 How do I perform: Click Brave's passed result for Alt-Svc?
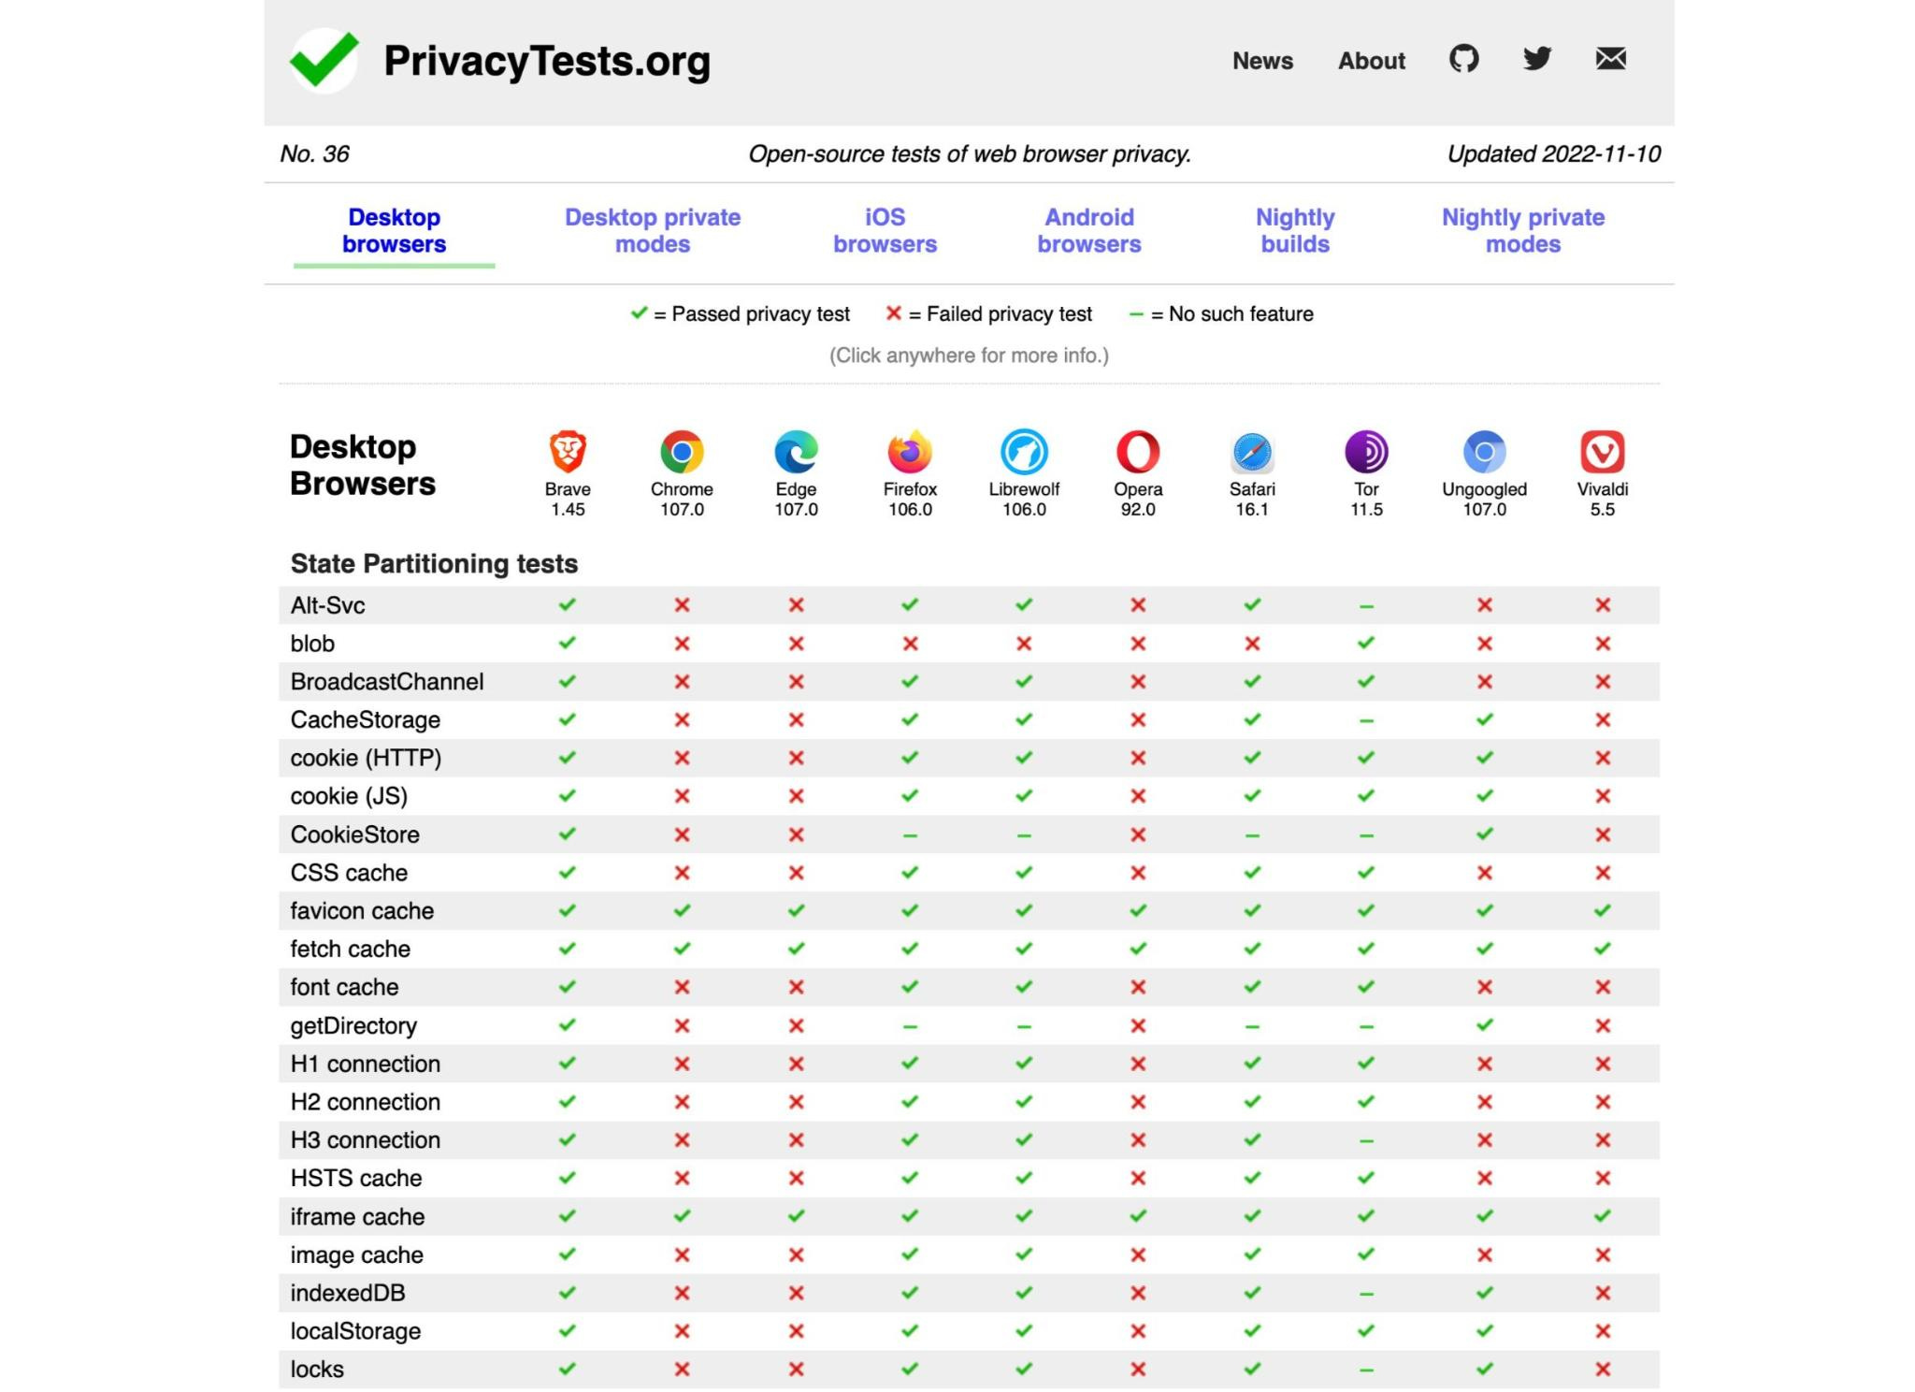pos(568,605)
